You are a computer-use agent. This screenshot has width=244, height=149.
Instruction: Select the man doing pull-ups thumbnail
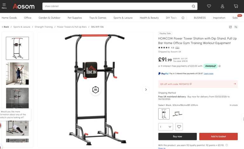(17, 74)
